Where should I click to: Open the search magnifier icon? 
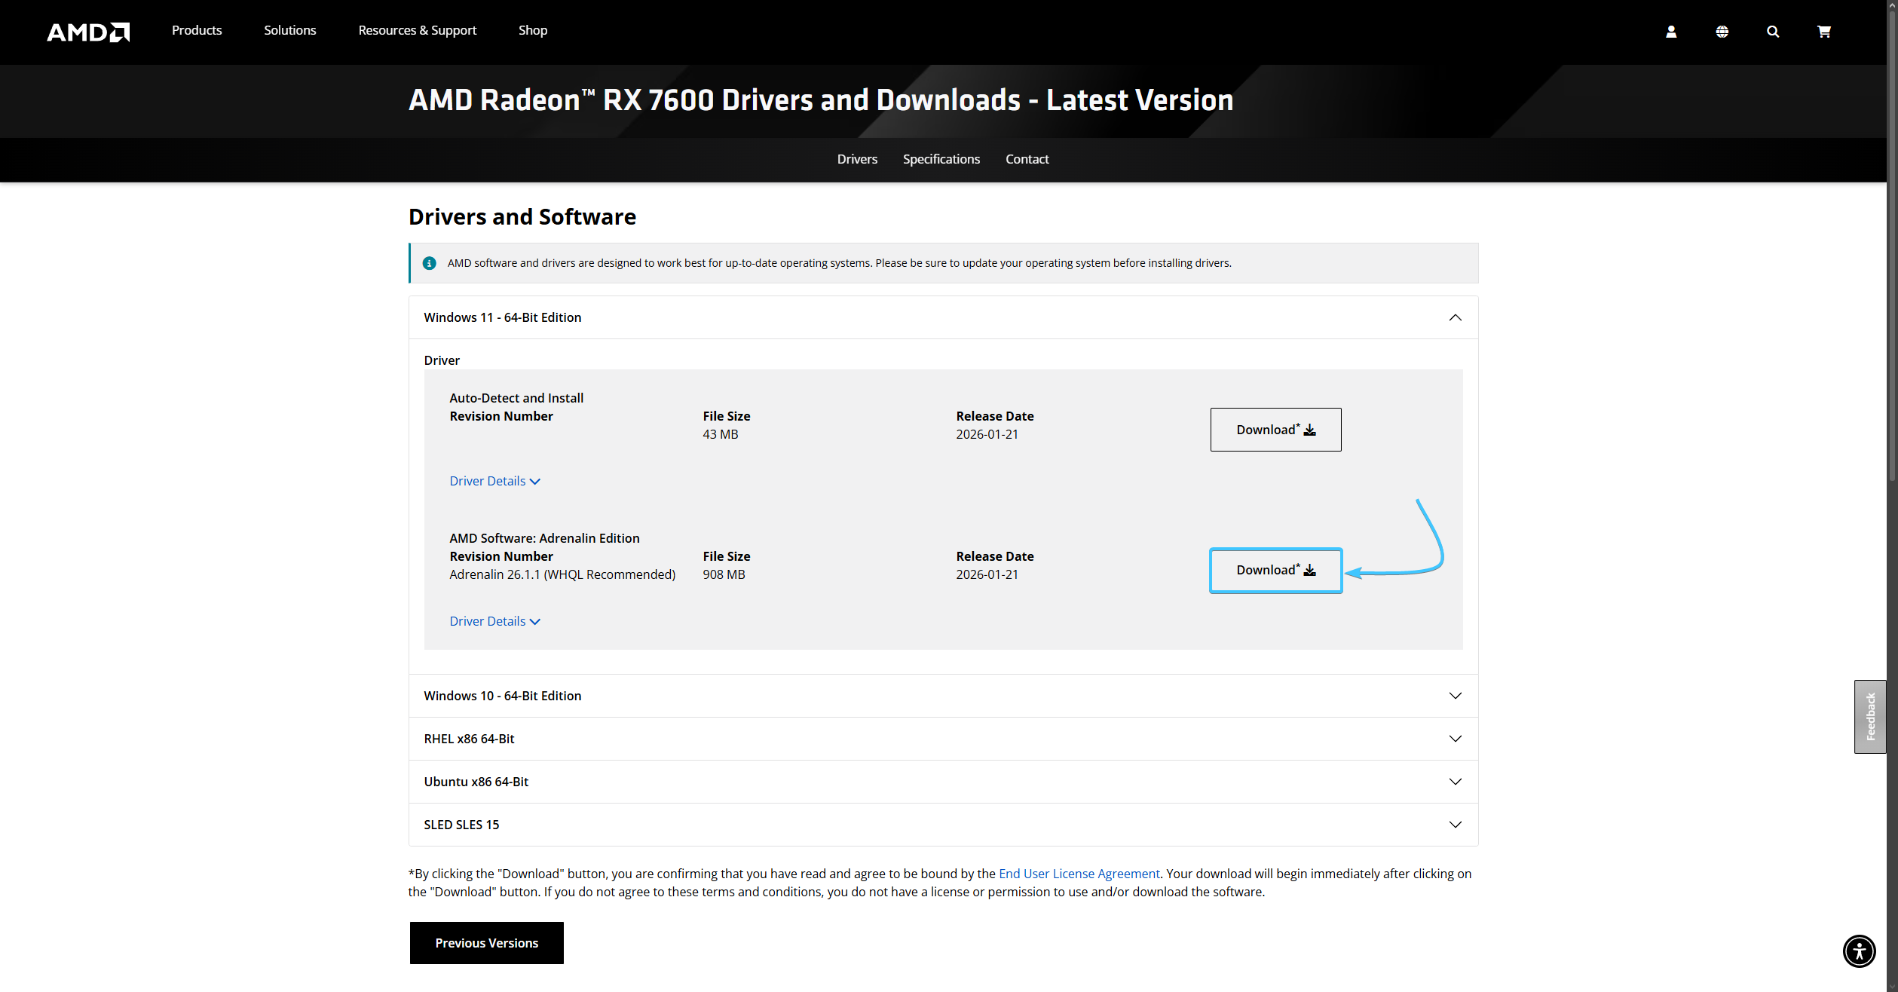click(x=1772, y=32)
